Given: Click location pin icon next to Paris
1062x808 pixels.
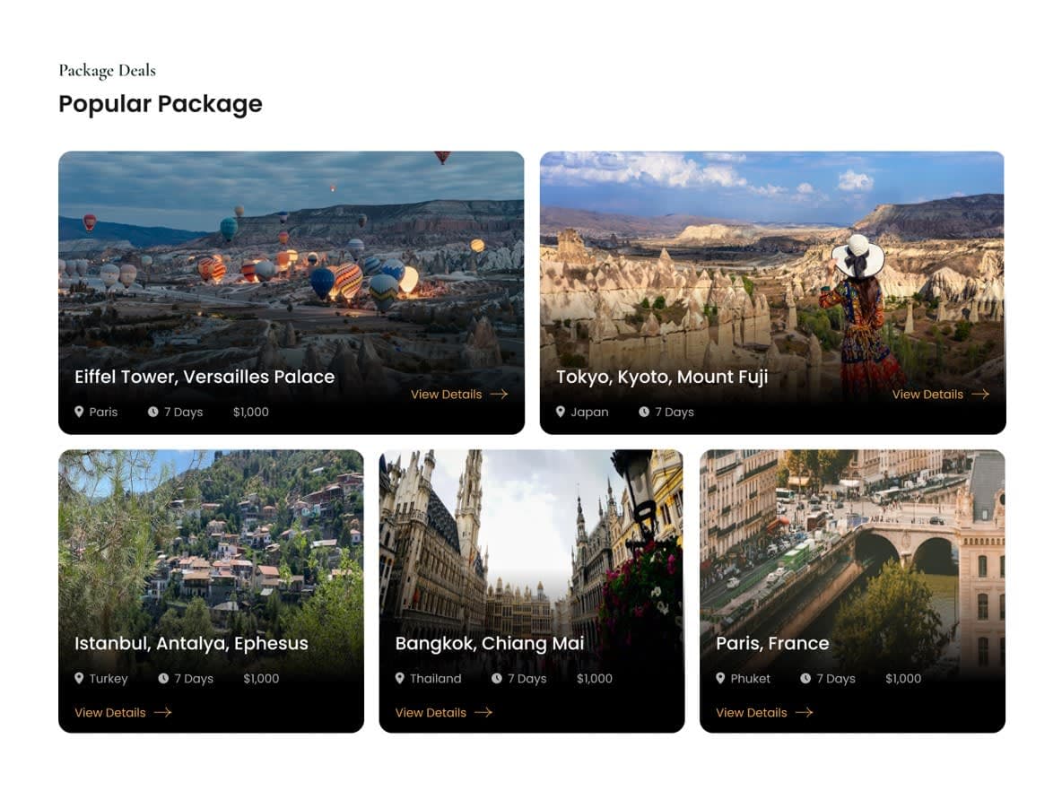Looking at the screenshot, I should [x=79, y=412].
